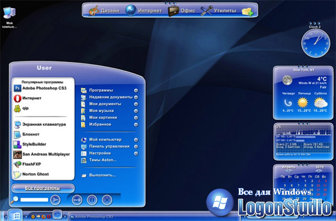Click the asterisk round icon in start menu

pyautogui.click(x=107, y=200)
